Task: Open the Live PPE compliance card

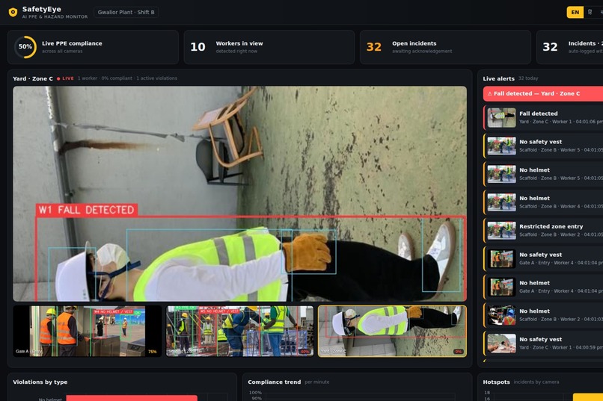Action: coord(93,47)
